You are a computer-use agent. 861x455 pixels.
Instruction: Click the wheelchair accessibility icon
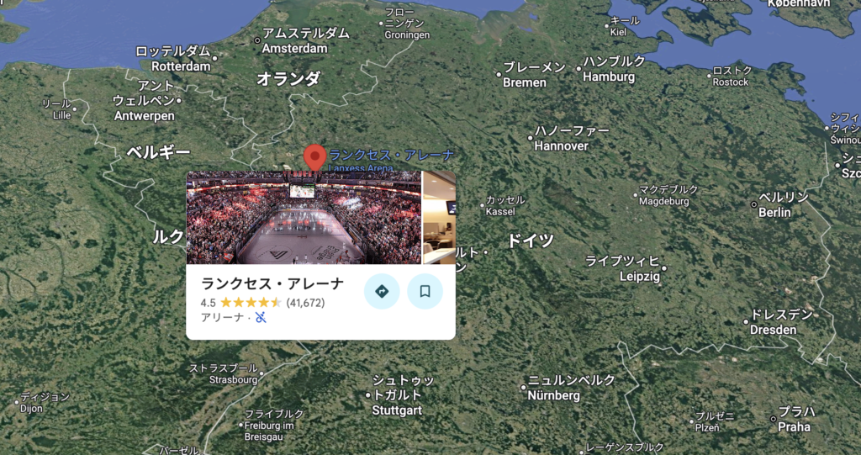click(x=261, y=317)
